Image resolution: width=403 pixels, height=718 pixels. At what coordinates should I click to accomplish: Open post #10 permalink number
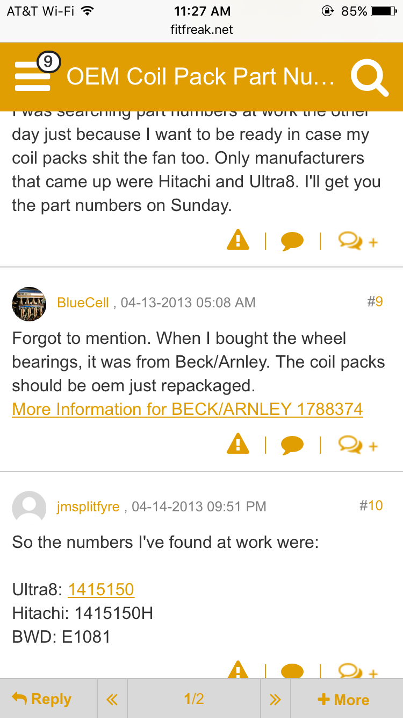coord(371,505)
